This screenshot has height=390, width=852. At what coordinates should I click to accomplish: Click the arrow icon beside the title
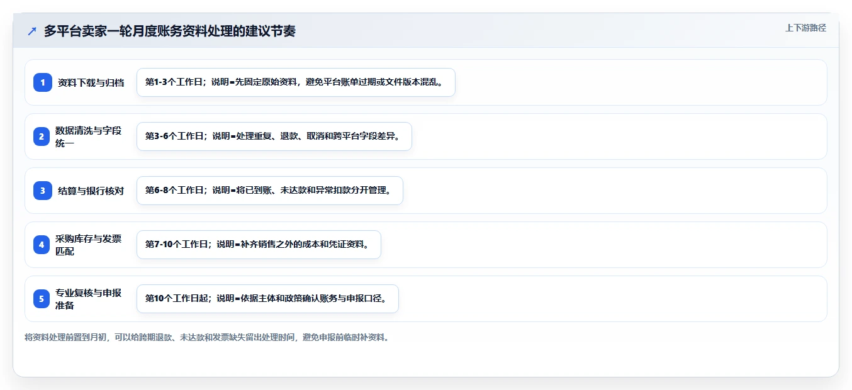pos(32,31)
